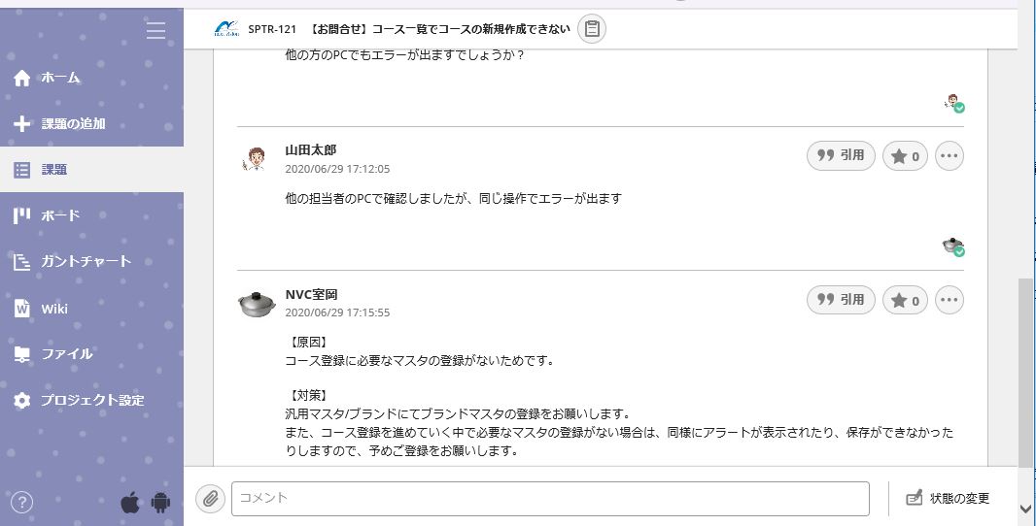The height and width of the screenshot is (526, 1036).
Task: Click 引用 on 山田太郎's comment
Action: (x=841, y=155)
